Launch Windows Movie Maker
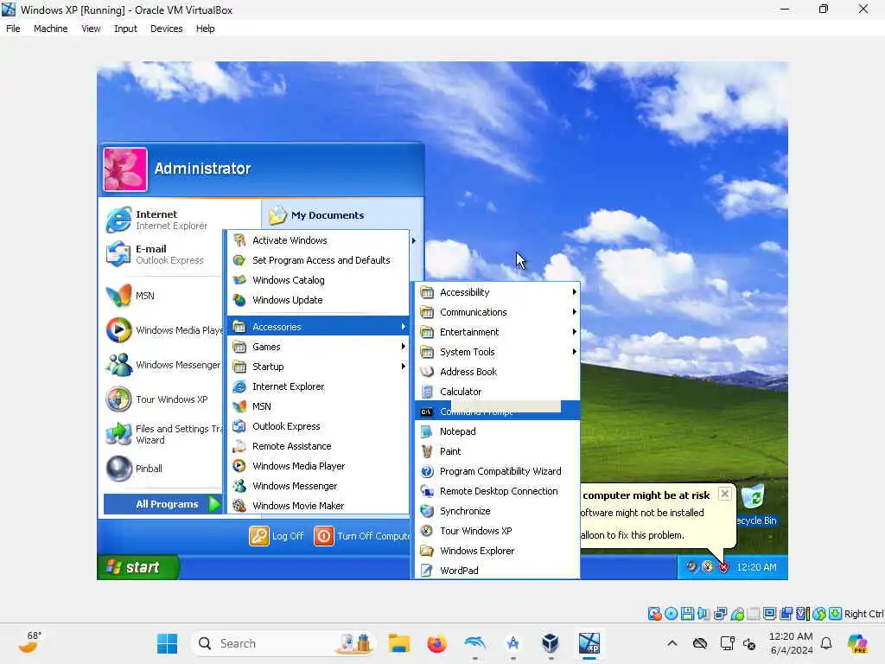Image resolution: width=885 pixels, height=664 pixels. (318, 505)
